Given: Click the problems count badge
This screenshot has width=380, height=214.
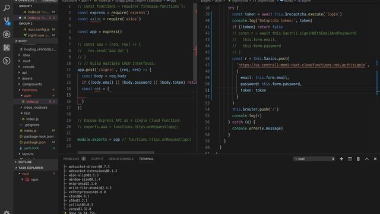Looking at the screenshot, I should point(83,159).
